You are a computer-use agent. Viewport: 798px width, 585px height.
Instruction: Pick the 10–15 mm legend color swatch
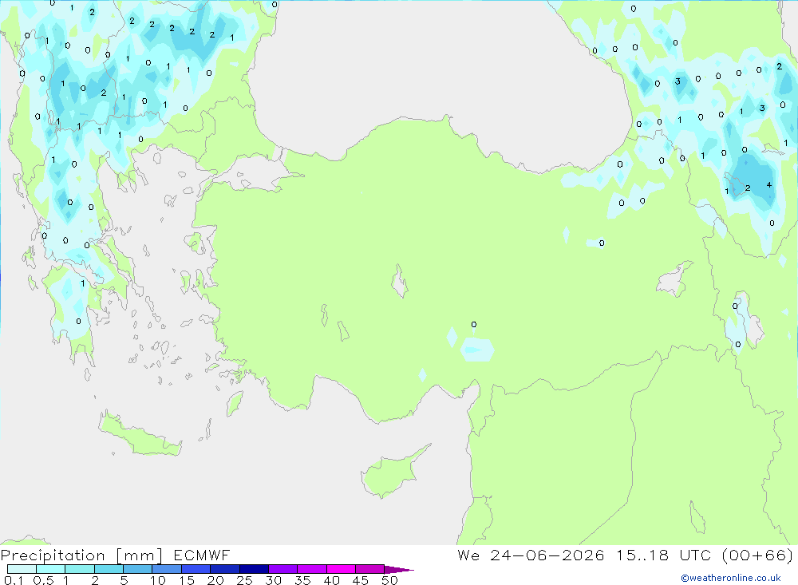click(x=167, y=569)
